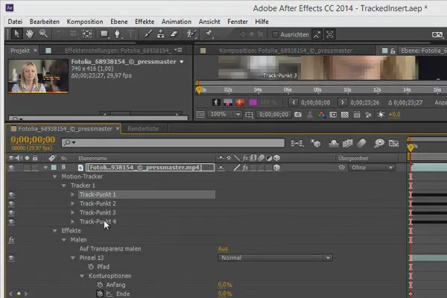Viewport: 447px width, 298px height.
Task: Click the snapshot camera icon in viewer
Action: (298, 115)
